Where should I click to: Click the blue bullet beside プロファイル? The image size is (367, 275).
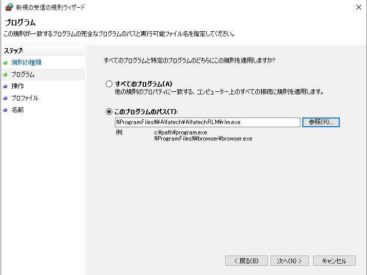(5, 99)
